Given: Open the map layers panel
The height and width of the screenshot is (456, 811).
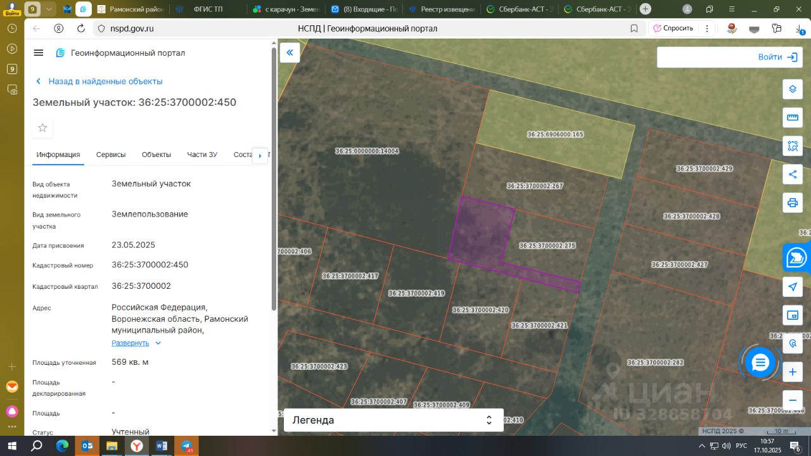Looking at the screenshot, I should (x=792, y=89).
